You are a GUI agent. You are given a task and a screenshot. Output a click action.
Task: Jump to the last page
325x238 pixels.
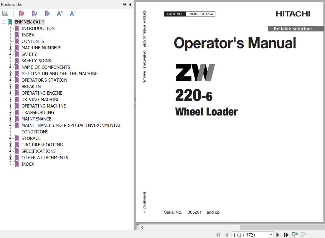click(286, 235)
